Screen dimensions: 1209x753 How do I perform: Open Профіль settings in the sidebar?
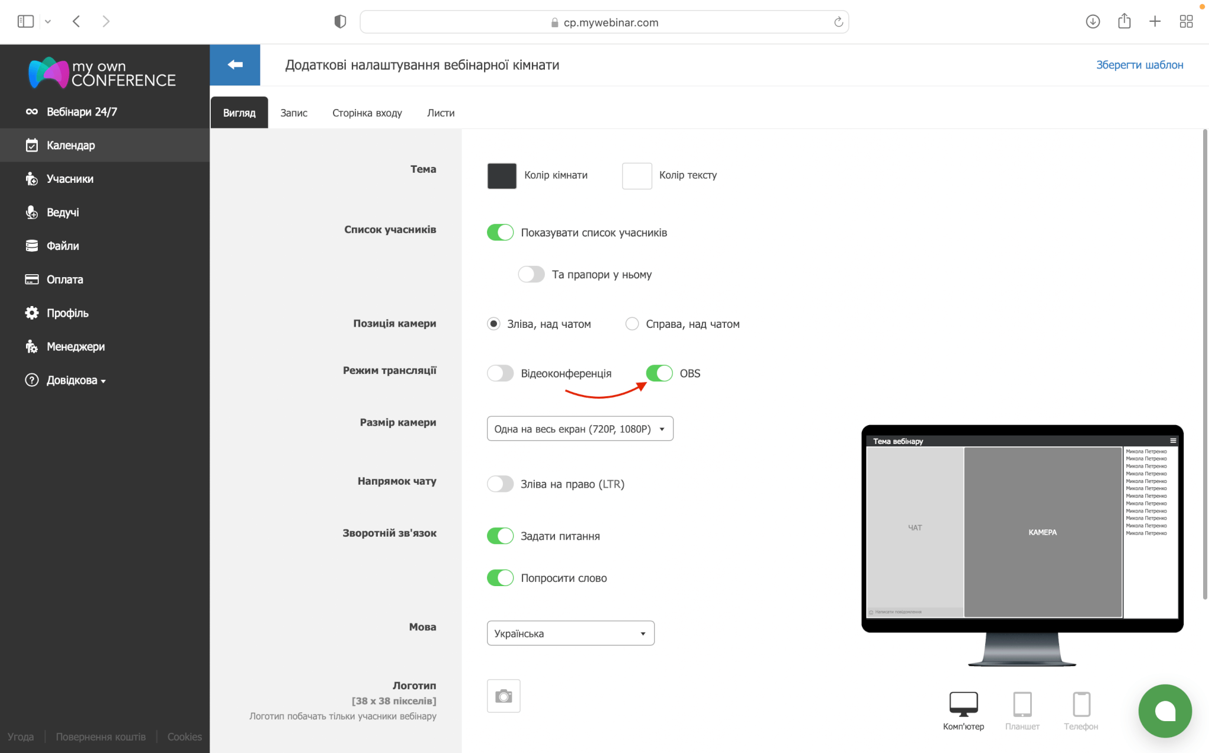[x=67, y=313]
